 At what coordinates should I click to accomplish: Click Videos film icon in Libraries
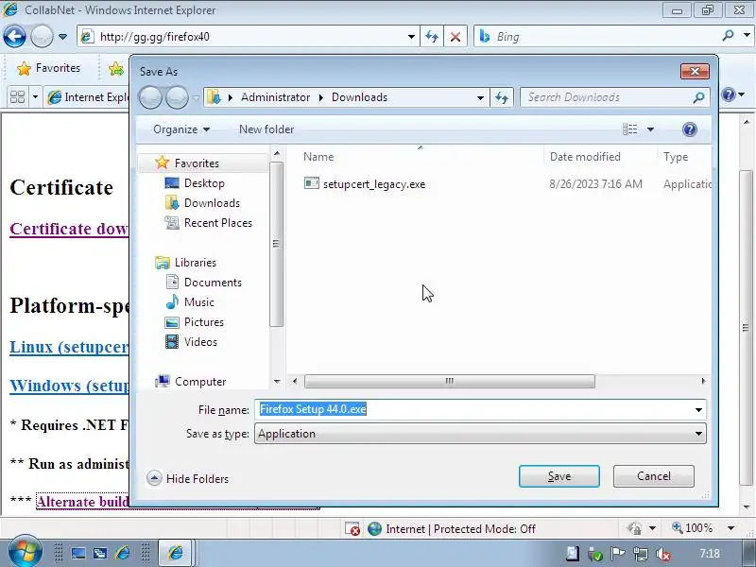[172, 341]
